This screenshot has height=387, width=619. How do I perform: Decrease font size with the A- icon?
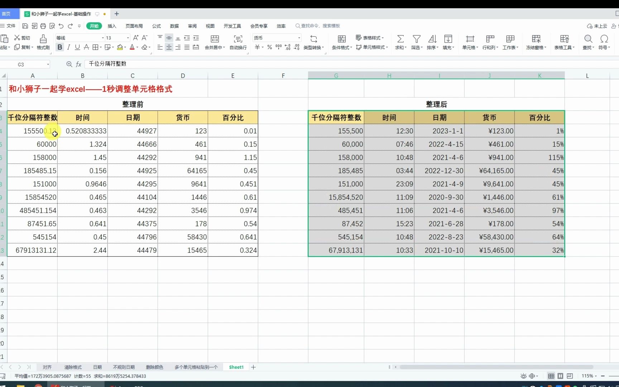point(145,38)
